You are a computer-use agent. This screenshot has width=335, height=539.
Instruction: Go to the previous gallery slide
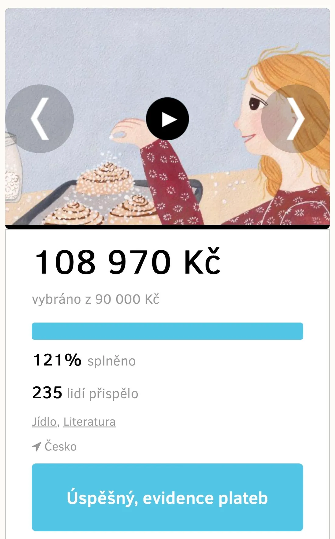point(40,119)
